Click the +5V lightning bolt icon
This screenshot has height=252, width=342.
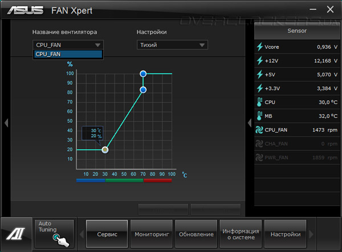[259, 75]
